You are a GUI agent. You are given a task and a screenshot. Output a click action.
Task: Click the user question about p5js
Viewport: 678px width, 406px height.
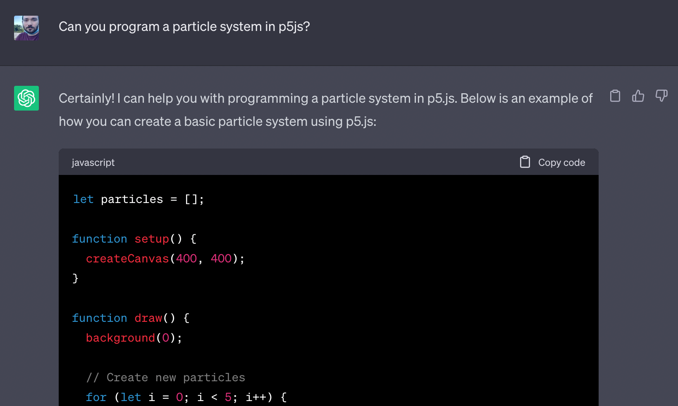coord(184,27)
